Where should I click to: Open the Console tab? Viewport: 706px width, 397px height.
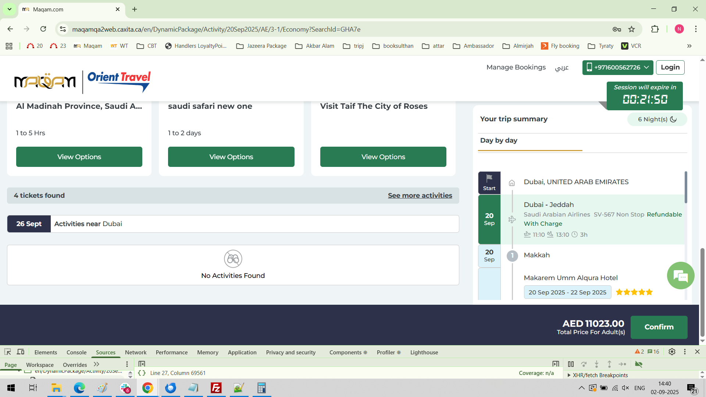76,352
